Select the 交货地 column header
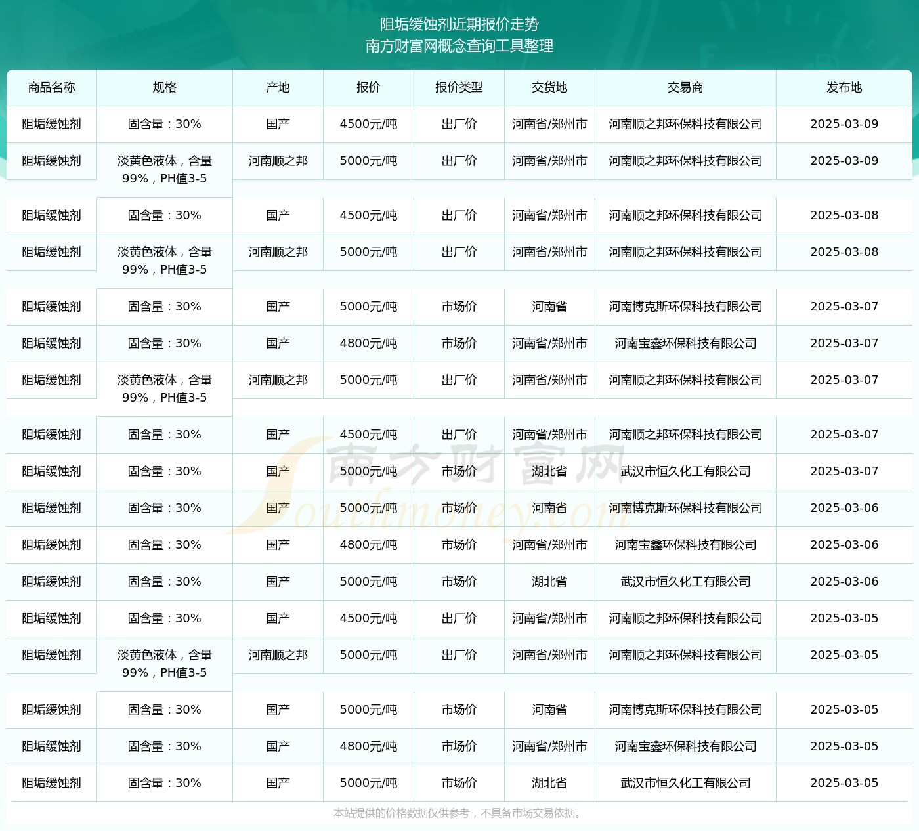The image size is (919, 831). [x=549, y=87]
